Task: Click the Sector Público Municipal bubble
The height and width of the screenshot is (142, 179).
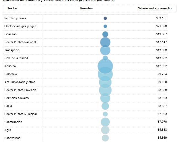Action: tap(105, 114)
